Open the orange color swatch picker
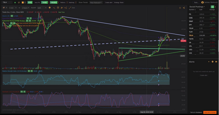 23,2
